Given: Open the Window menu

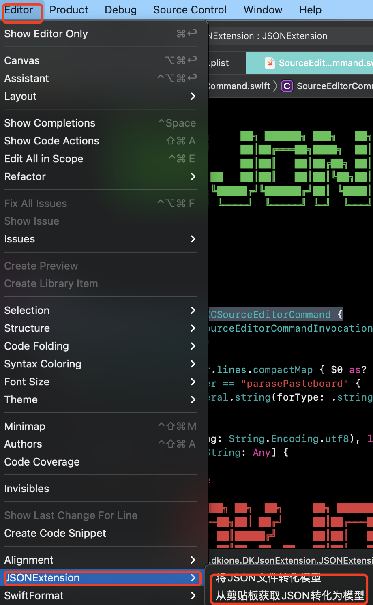Looking at the screenshot, I should [x=263, y=10].
